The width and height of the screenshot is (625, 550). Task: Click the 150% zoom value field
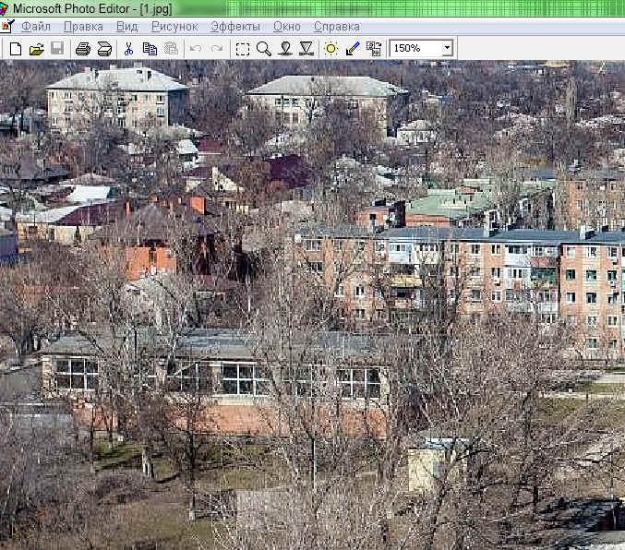416,48
